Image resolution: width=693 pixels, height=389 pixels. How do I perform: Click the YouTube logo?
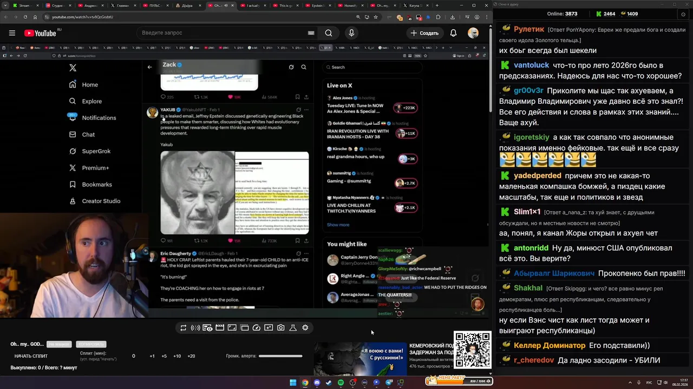pyautogui.click(x=40, y=33)
